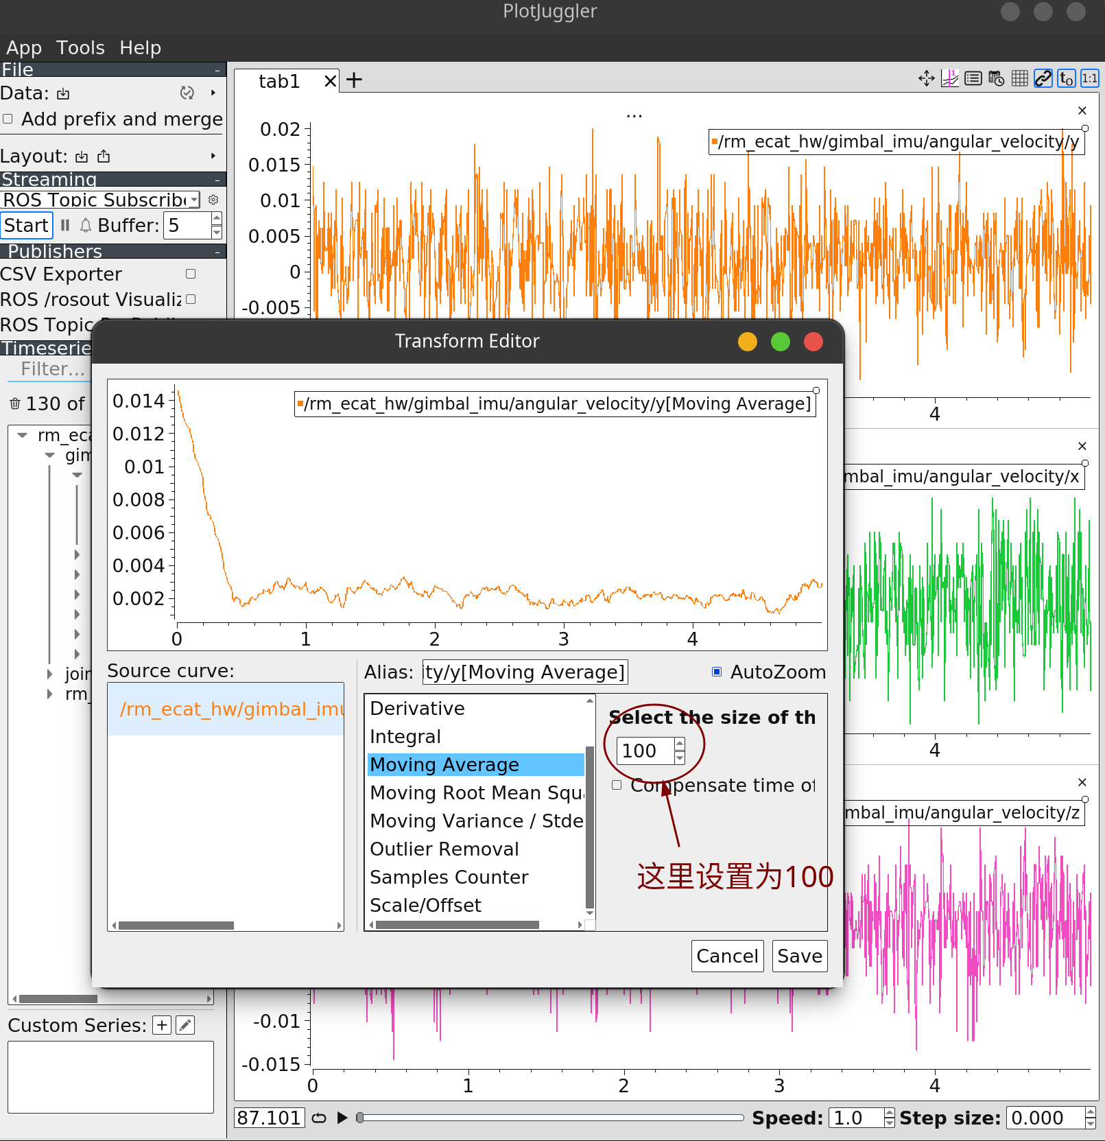Collapse the File section
Screen dimensions: 1105x1141
[x=217, y=70]
